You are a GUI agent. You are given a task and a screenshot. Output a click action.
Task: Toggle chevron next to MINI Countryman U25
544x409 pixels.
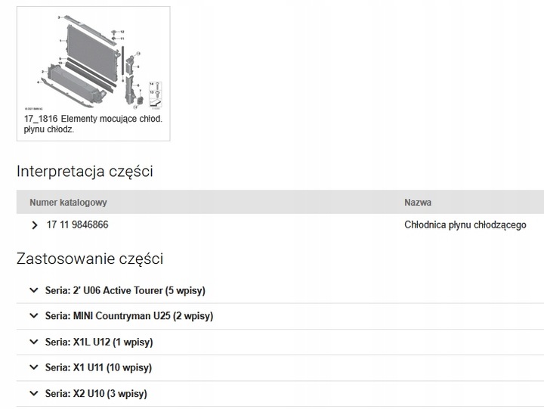click(x=32, y=316)
